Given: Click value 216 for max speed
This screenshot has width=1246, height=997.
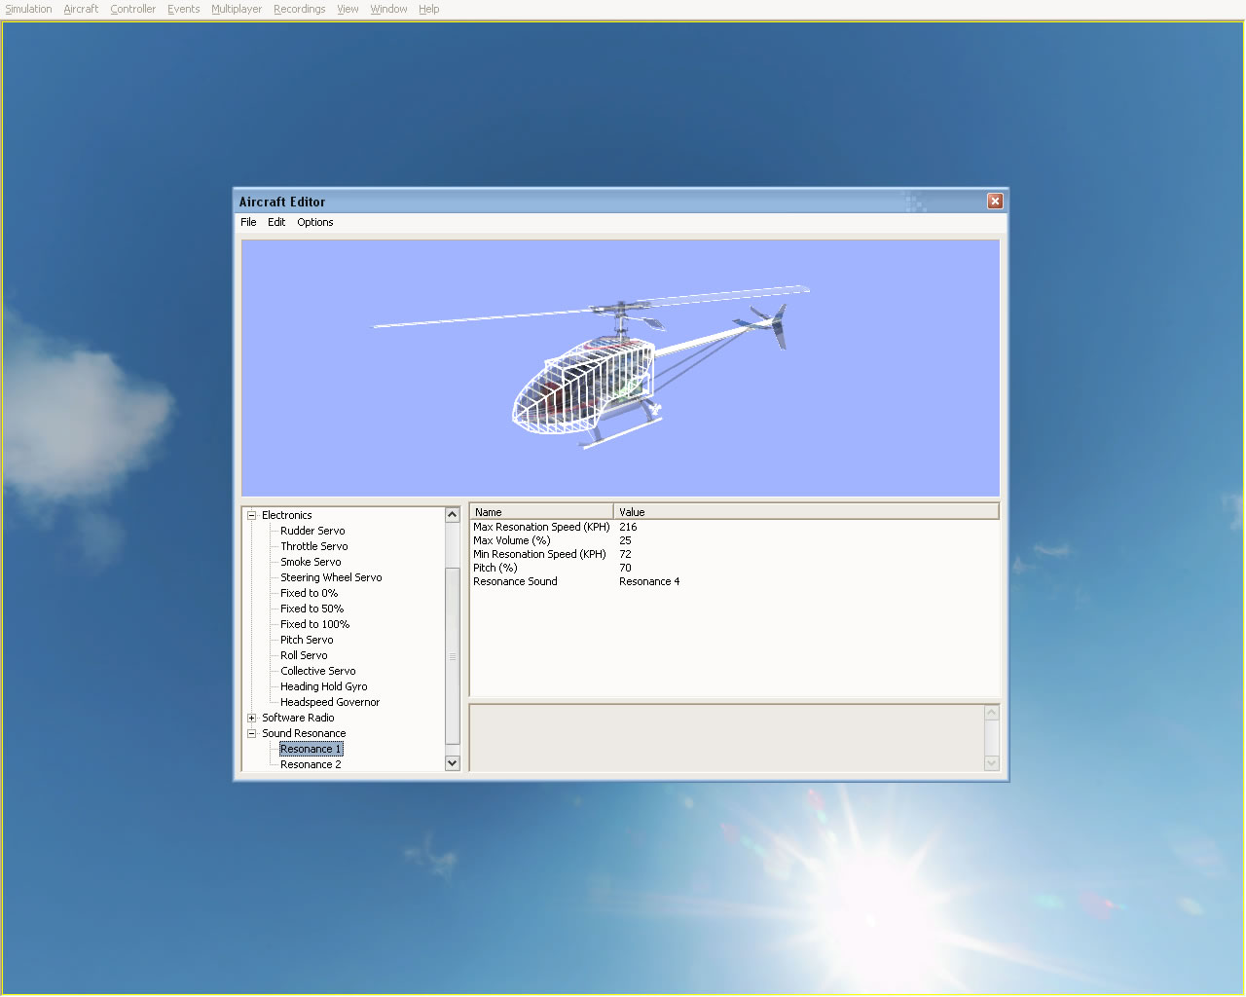Looking at the screenshot, I should (x=628, y=527).
